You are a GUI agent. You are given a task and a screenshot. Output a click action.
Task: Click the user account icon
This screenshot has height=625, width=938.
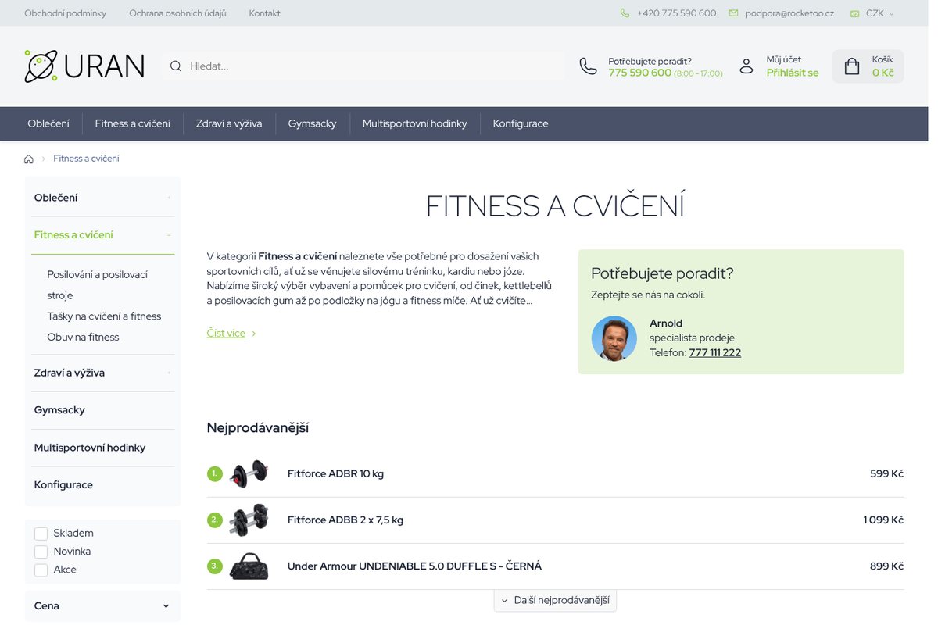pos(746,66)
